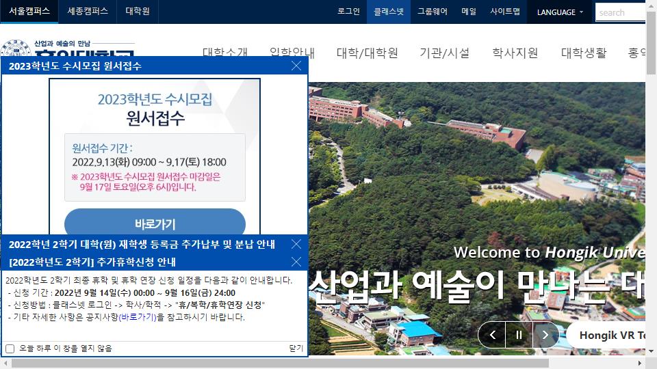
Task: Close the 추가휴학신청 안내 popup
Action: [x=296, y=262]
